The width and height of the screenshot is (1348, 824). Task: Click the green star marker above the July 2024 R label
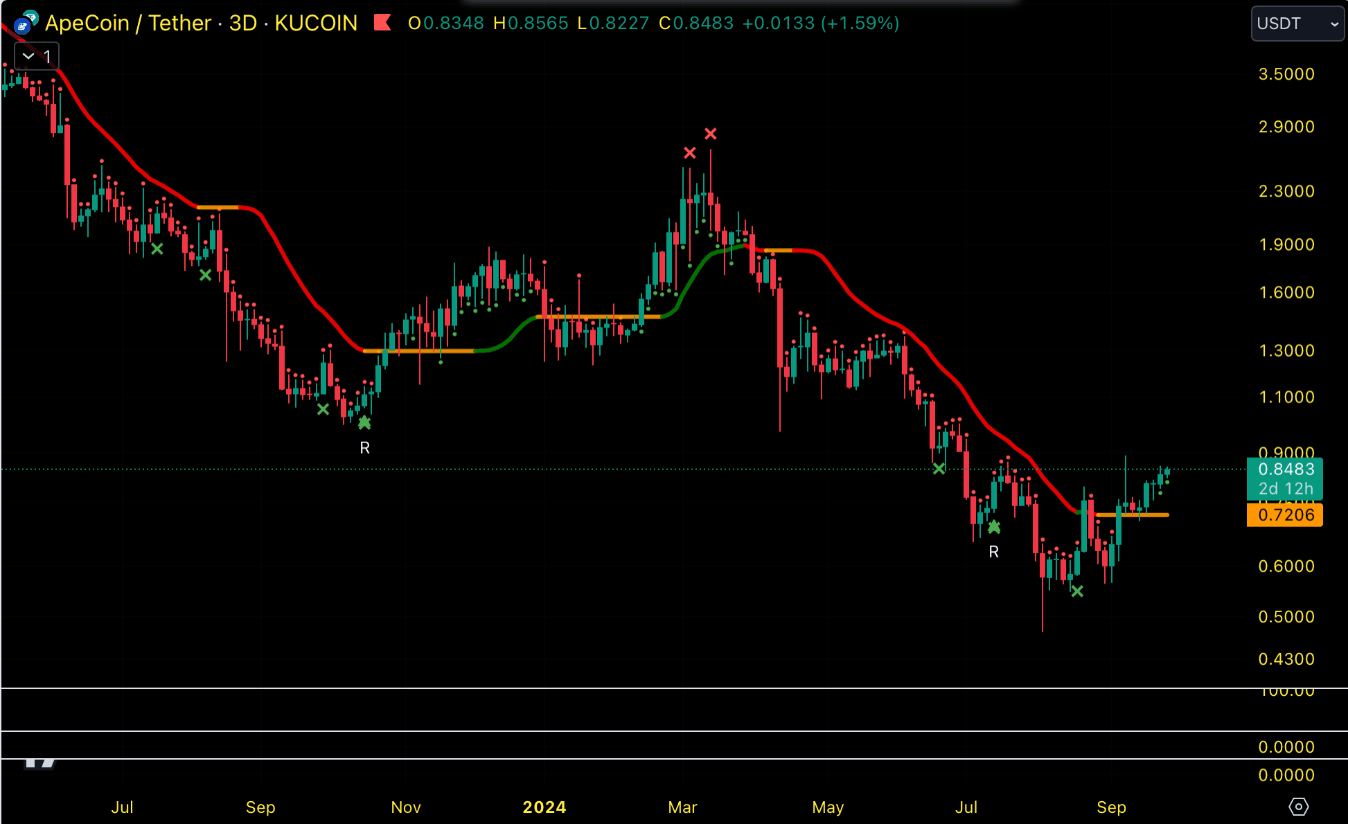tap(994, 527)
